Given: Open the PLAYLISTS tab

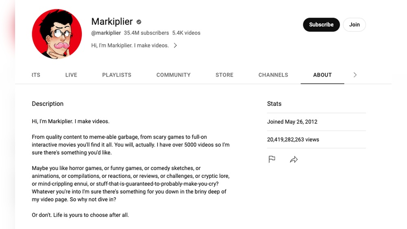Looking at the screenshot, I should point(117,75).
